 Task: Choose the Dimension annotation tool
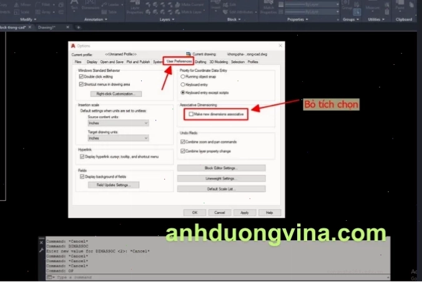90,6
